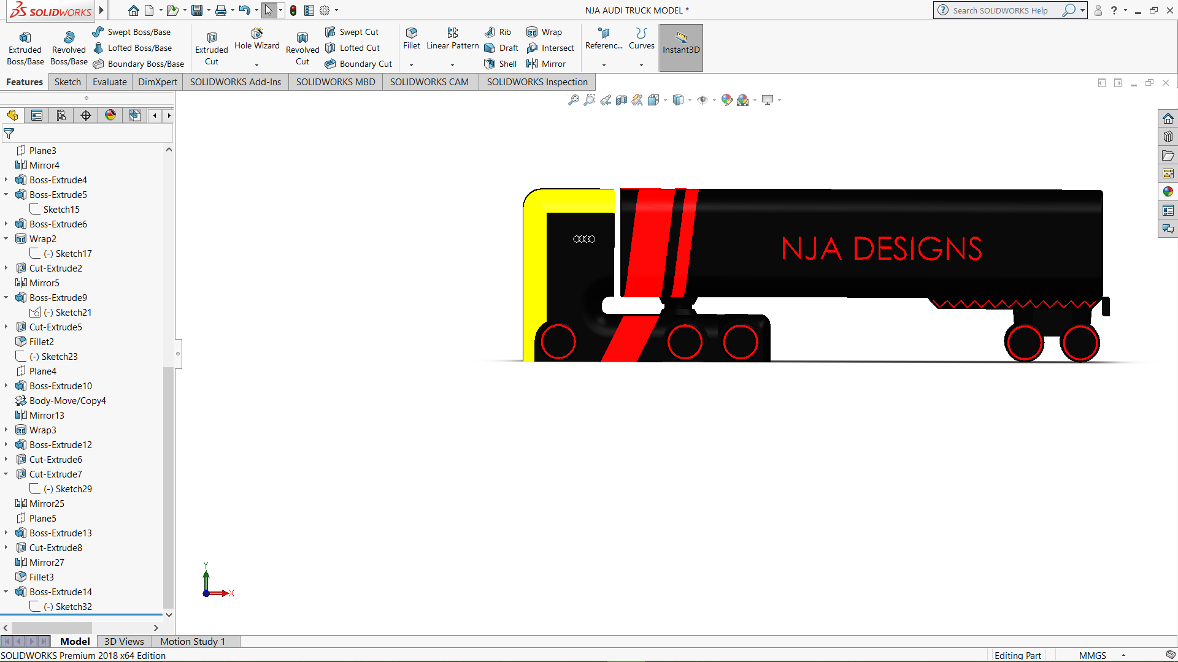Open the SOLIDWORKS CAM tab

tap(429, 82)
